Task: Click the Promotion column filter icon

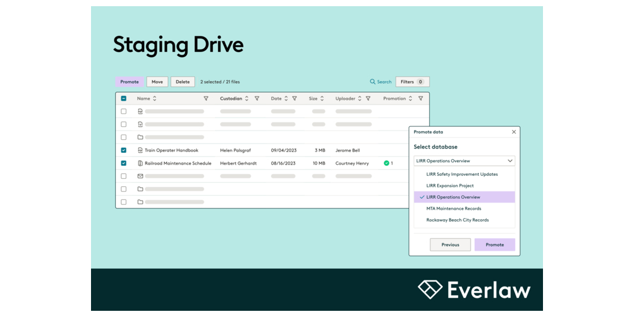Action: point(420,98)
